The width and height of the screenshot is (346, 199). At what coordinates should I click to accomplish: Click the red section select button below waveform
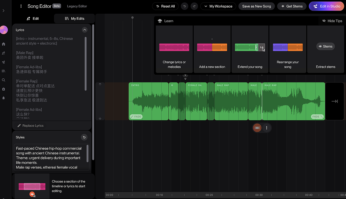(257, 128)
